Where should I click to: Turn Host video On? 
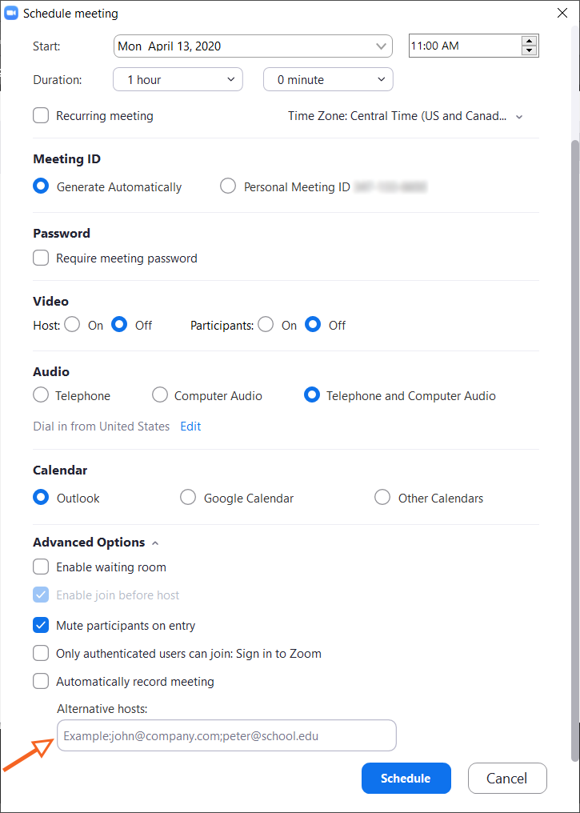tap(72, 325)
